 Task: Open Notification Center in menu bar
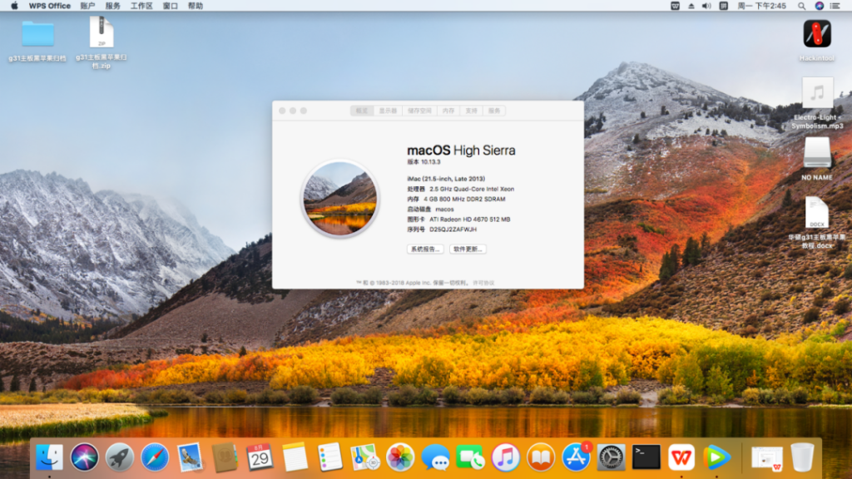(x=838, y=6)
